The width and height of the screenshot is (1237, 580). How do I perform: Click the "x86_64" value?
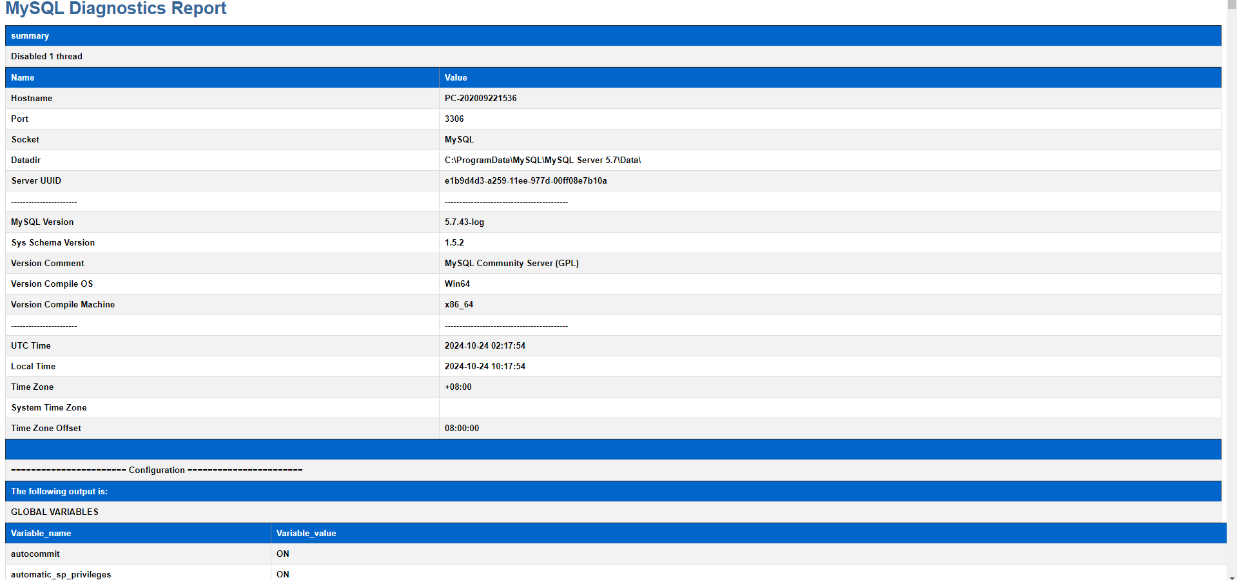459,305
